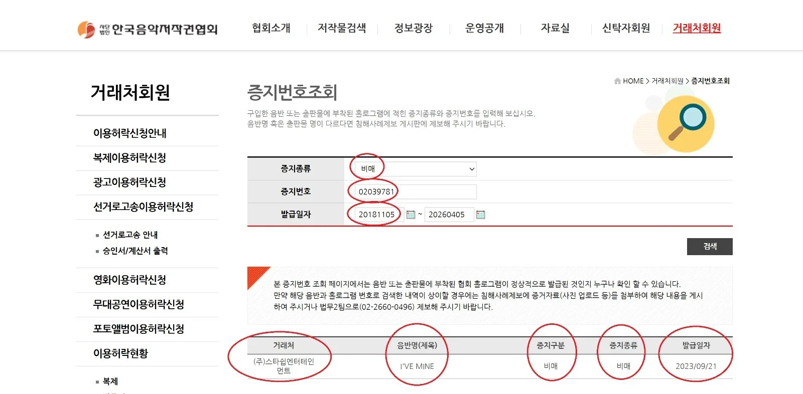This screenshot has height=394, width=803.
Task: Click 거래처회원 in the breadcrumb
Action: [667, 81]
